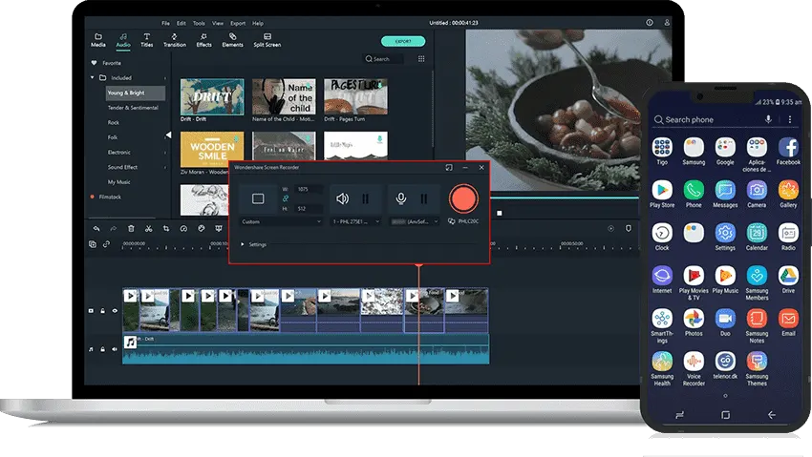Collapse the library sidebar with white arrow

tap(168, 135)
